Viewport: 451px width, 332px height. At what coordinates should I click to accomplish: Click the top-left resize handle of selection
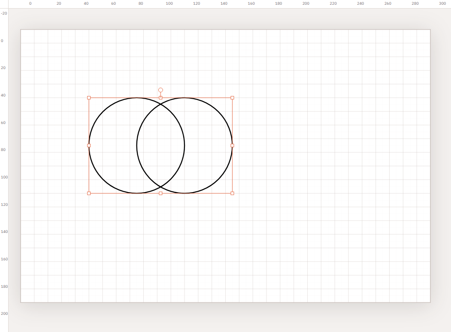[x=89, y=98]
